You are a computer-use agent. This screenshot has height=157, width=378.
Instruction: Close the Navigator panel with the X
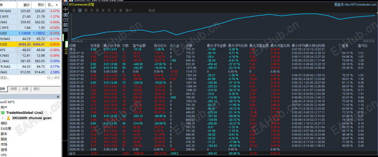[x=58, y=97]
